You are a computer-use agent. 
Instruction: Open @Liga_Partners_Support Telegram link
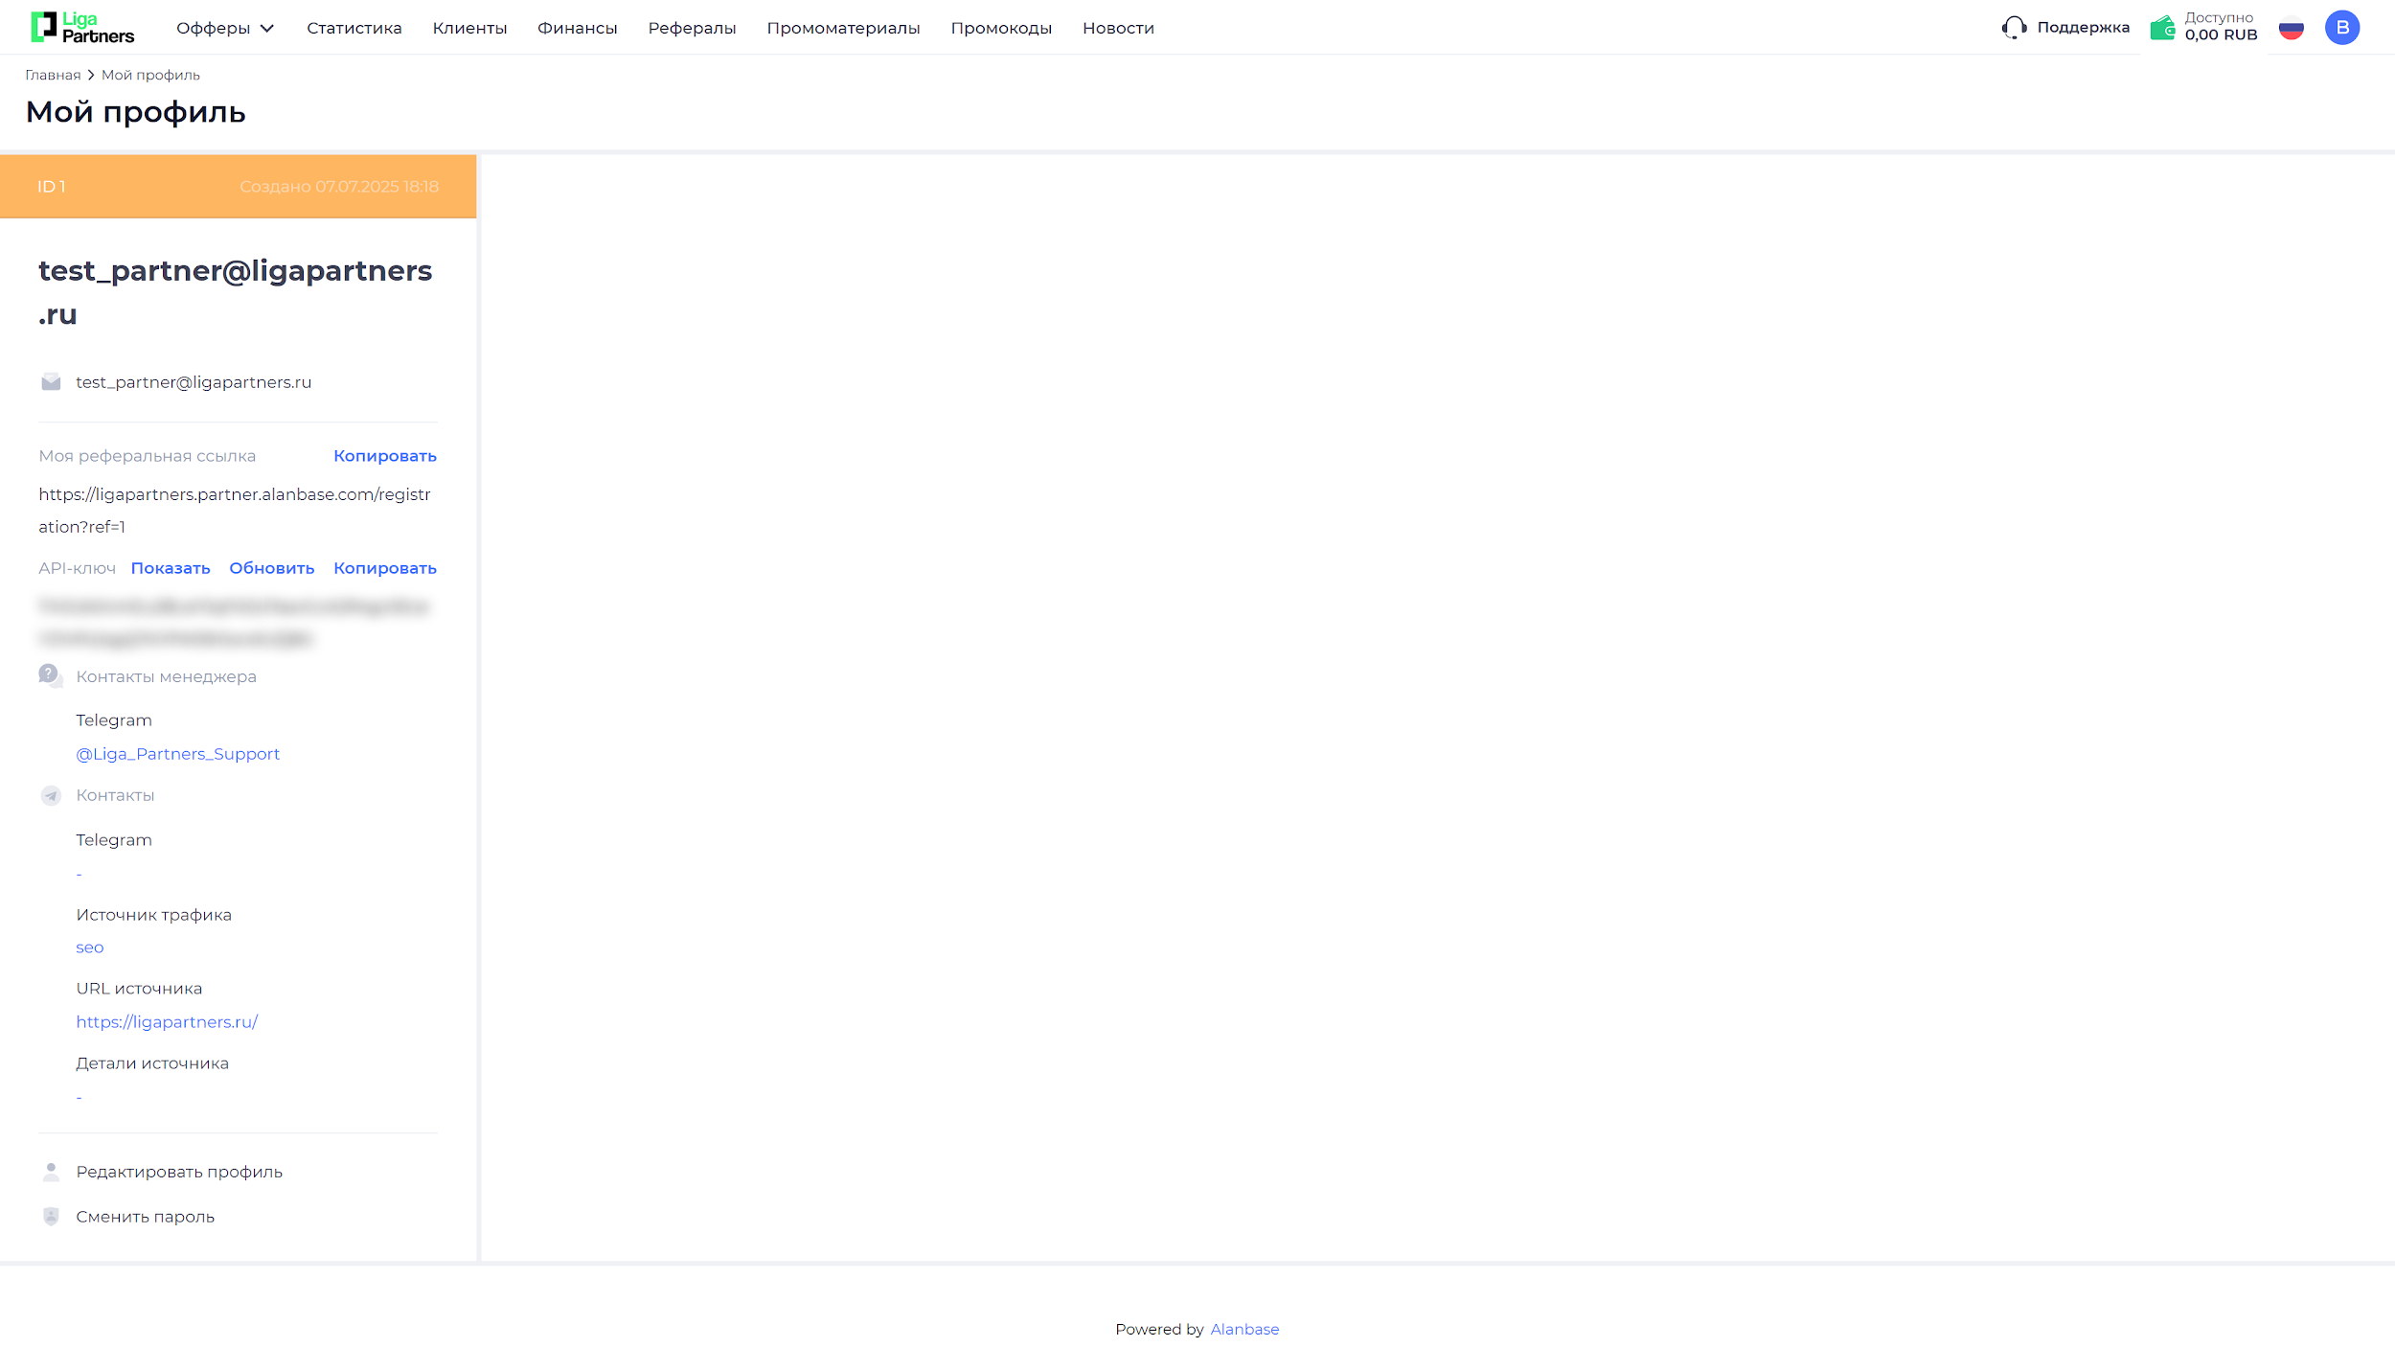(178, 754)
